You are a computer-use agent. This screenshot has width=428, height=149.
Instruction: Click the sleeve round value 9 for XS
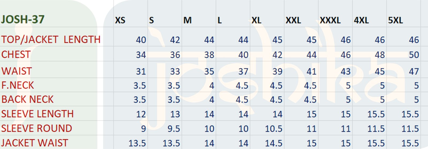pyautogui.click(x=143, y=129)
